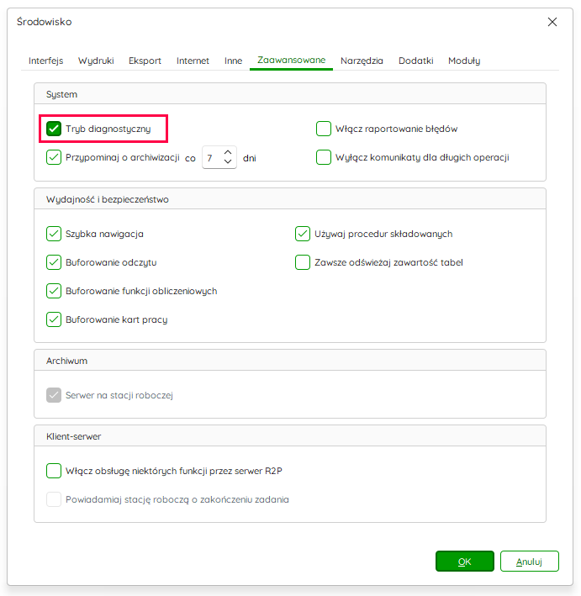The width and height of the screenshot is (581, 596).
Task: Toggle Przypominaj o archiwizacji checkbox
Action: (54, 157)
